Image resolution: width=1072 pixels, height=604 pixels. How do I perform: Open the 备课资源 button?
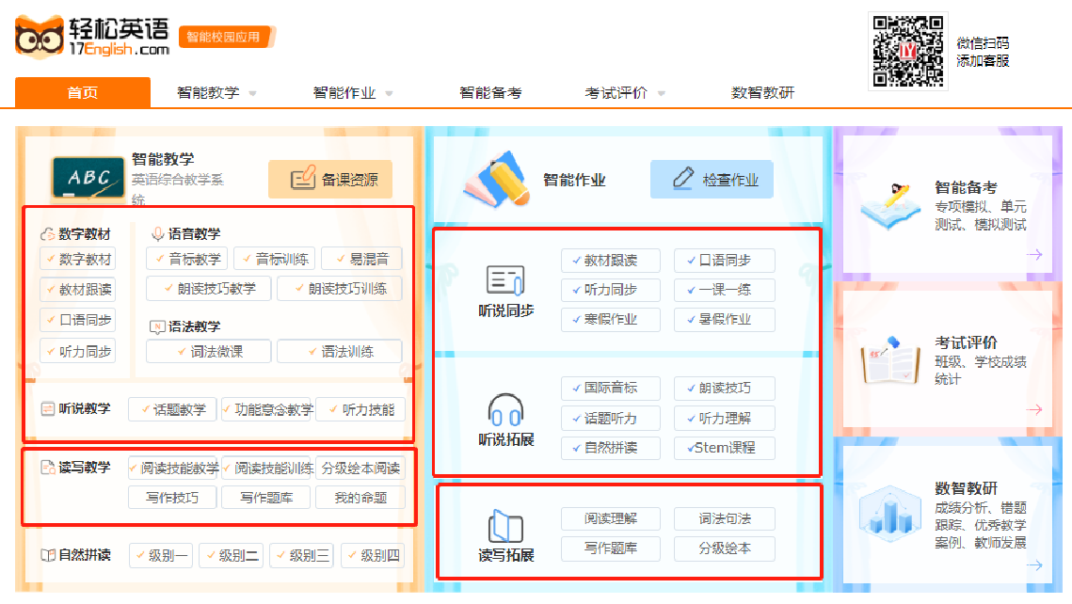point(330,179)
